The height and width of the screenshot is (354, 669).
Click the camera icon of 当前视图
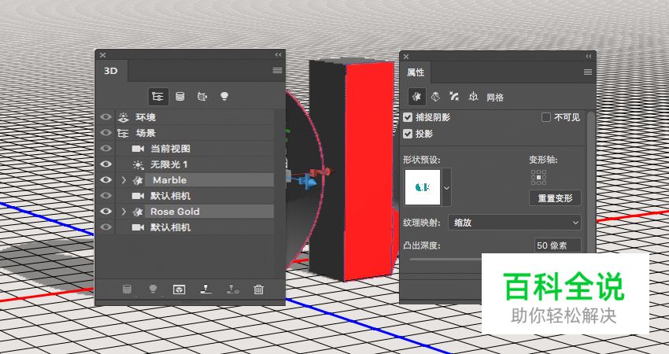pyautogui.click(x=138, y=149)
